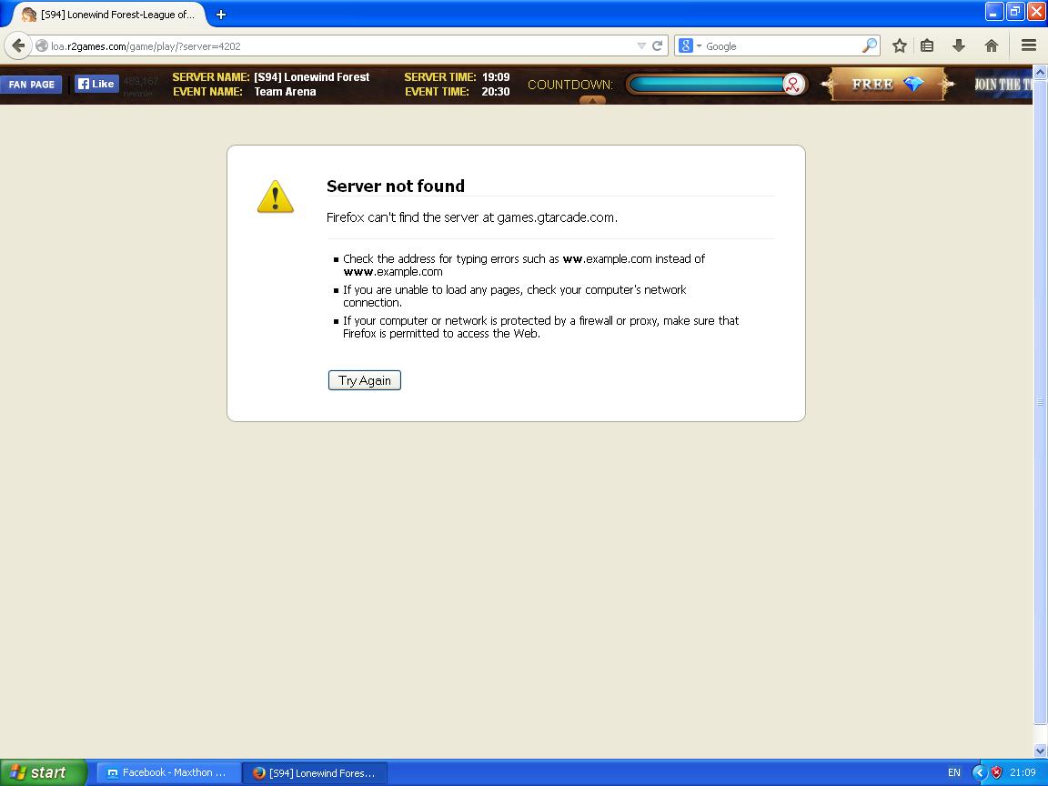The width and height of the screenshot is (1048, 786).
Task: Click the countdown progress bar
Action: tap(710, 85)
